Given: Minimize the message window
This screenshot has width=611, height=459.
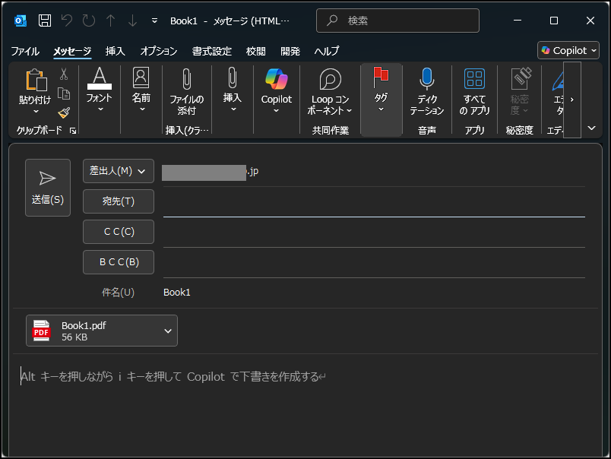Looking at the screenshot, I should [x=518, y=21].
